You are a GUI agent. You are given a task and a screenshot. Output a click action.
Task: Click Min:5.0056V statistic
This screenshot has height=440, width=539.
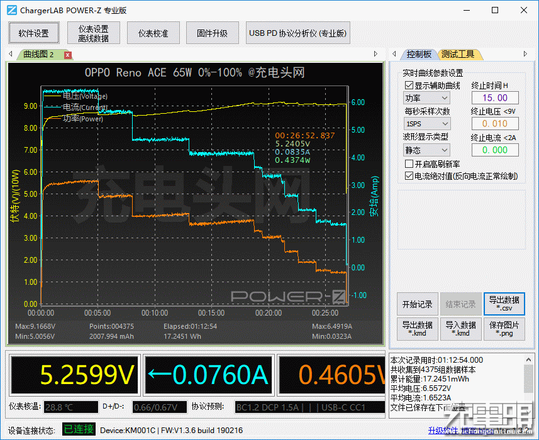(x=35, y=336)
